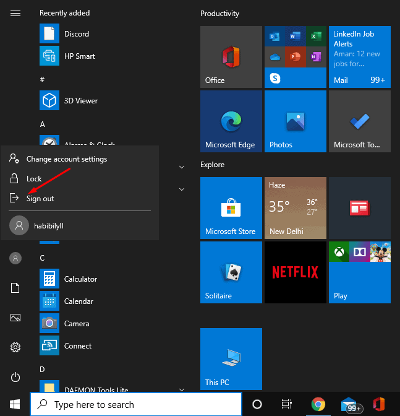Click the Windows Start button
The width and height of the screenshot is (400, 416).
click(15, 404)
